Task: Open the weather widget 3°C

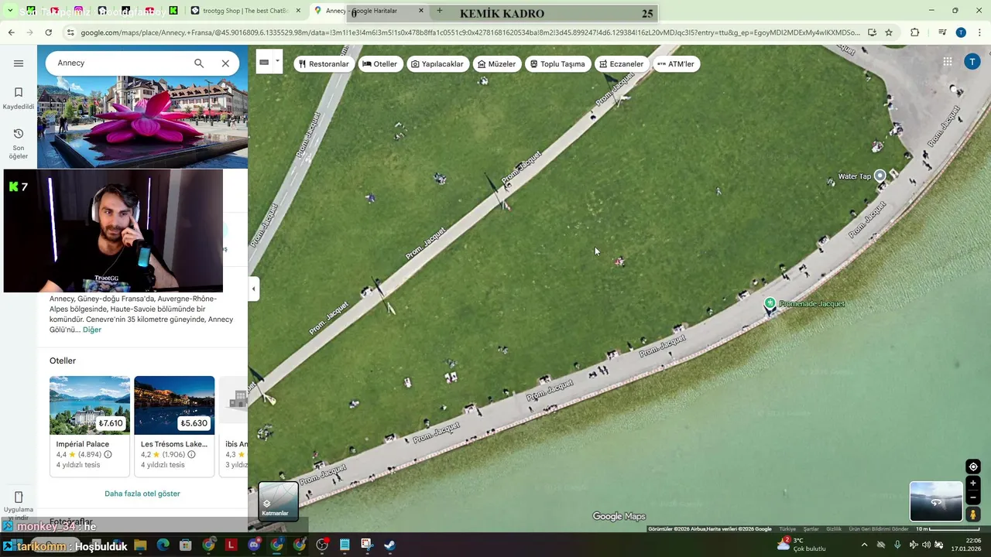Action: (801, 545)
